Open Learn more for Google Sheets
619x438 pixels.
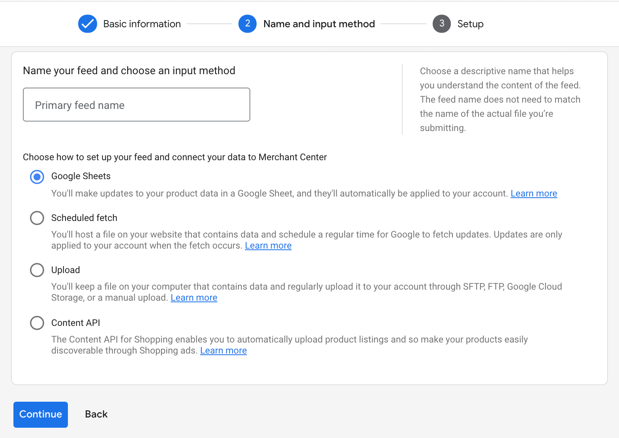pos(534,193)
